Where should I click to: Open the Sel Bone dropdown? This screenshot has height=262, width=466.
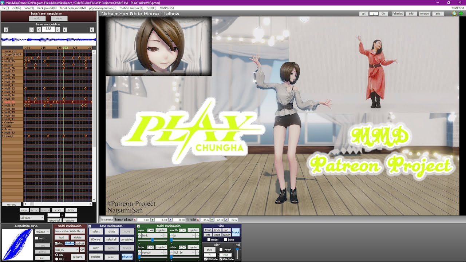pos(32,218)
